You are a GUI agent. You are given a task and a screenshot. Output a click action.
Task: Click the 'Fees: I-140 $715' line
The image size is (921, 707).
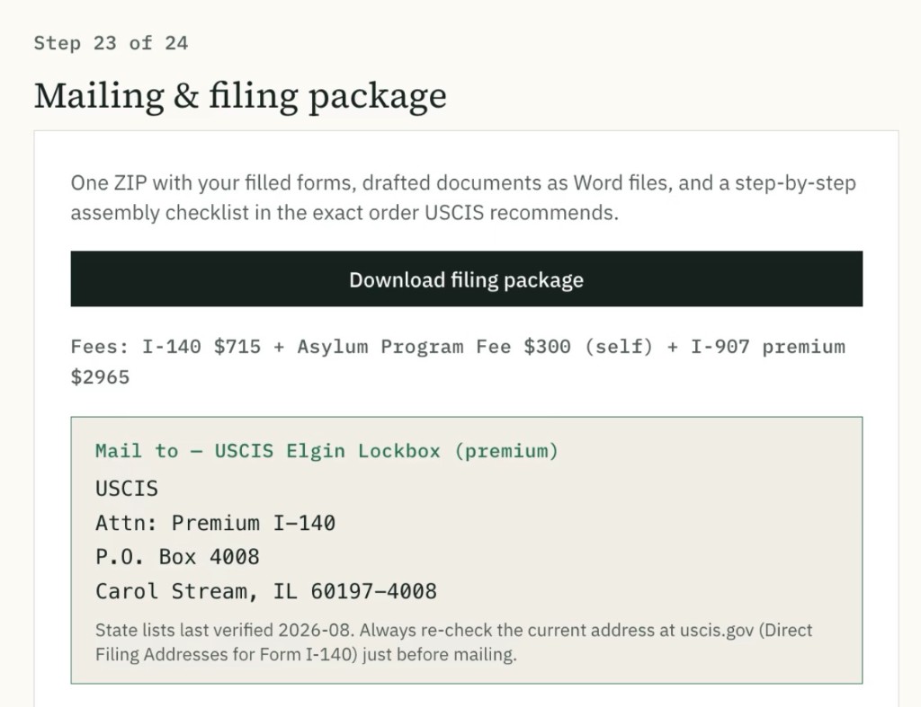458,346
